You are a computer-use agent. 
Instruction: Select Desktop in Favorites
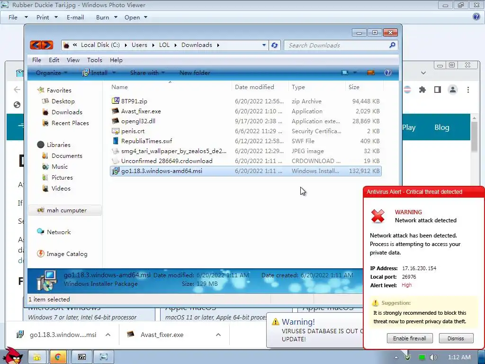[63, 101]
